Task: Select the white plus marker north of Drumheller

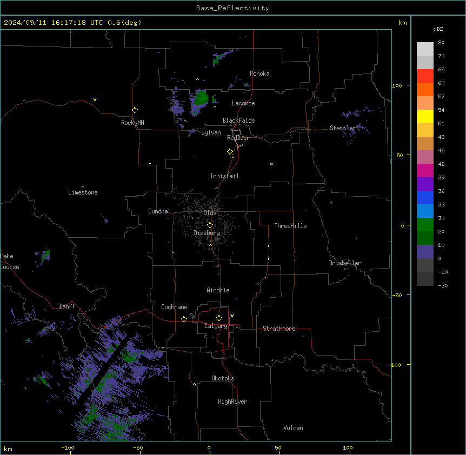Action: coord(331,203)
